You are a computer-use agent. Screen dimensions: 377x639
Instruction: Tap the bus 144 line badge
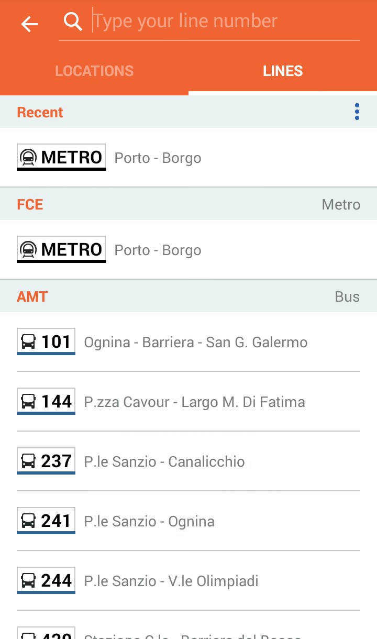point(46,402)
